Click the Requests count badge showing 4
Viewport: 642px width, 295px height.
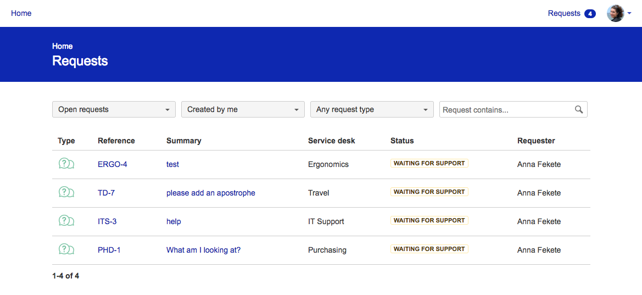coord(590,14)
